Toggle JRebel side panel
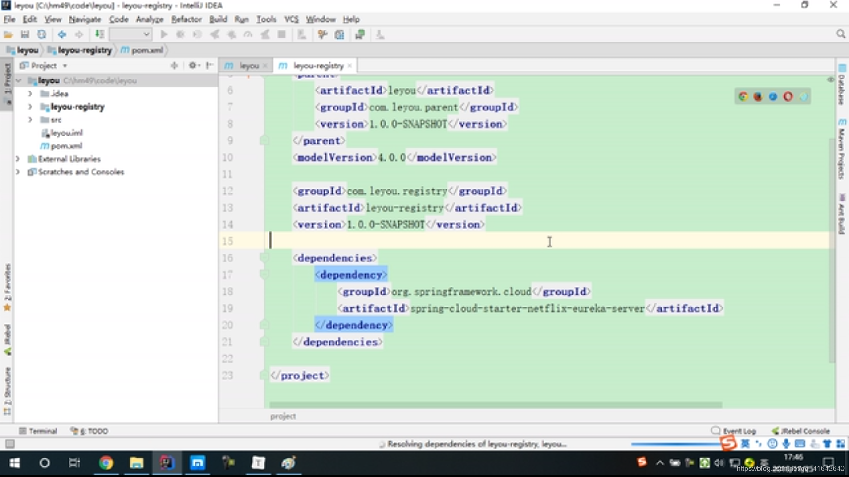Viewport: 849px width, 477px height. point(7,340)
